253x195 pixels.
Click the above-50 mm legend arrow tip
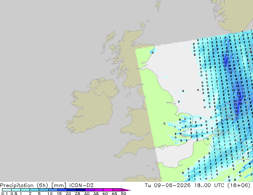tap(126, 190)
